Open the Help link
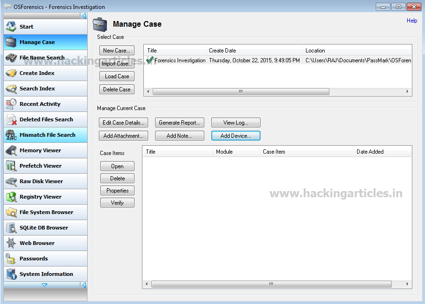425x304 pixels. (x=412, y=21)
